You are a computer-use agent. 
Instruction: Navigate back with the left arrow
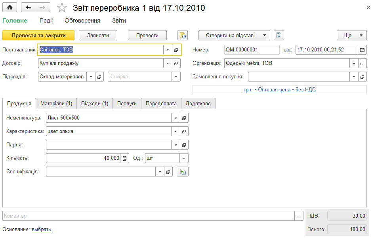coord(29,8)
